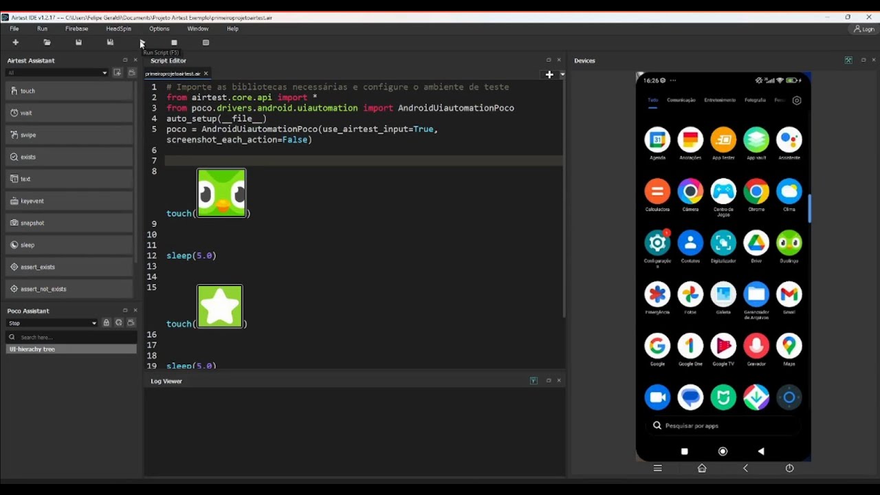Screen dimensions: 880x495
Task: Select the UI-hierarchy tree row
Action: (x=71, y=349)
